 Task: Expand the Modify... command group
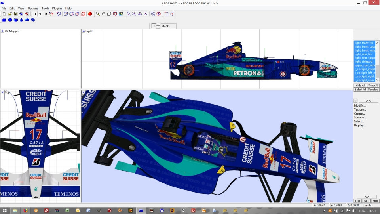[x=359, y=105]
